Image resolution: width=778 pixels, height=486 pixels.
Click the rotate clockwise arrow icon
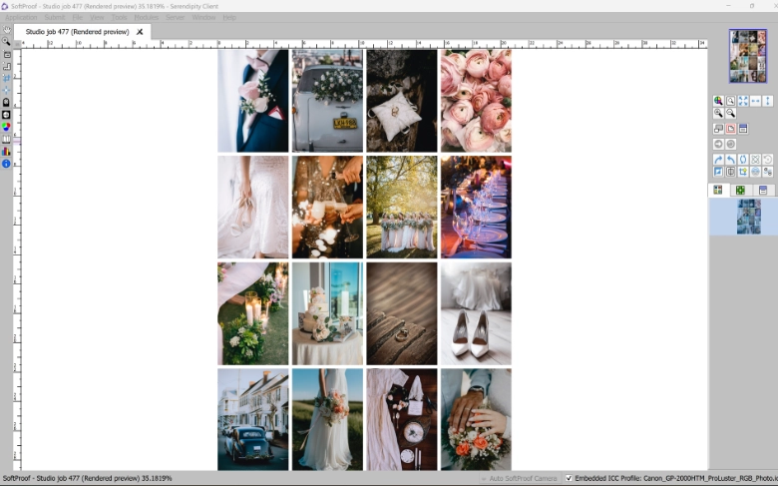[x=718, y=159]
